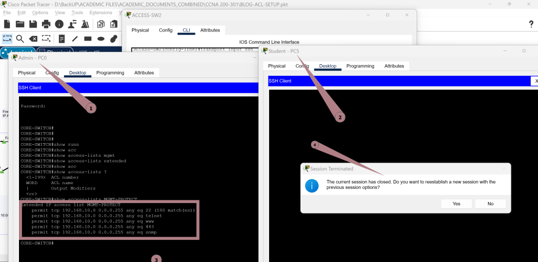538x262 pixels.
Task: Print using the printer toolbar icon
Action: click(x=46, y=24)
